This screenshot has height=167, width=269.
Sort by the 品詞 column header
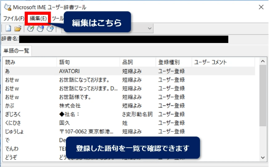click(x=138, y=62)
